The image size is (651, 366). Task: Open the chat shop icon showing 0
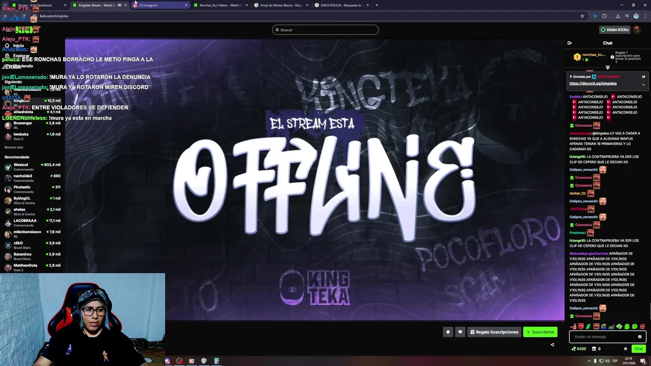[597, 349]
